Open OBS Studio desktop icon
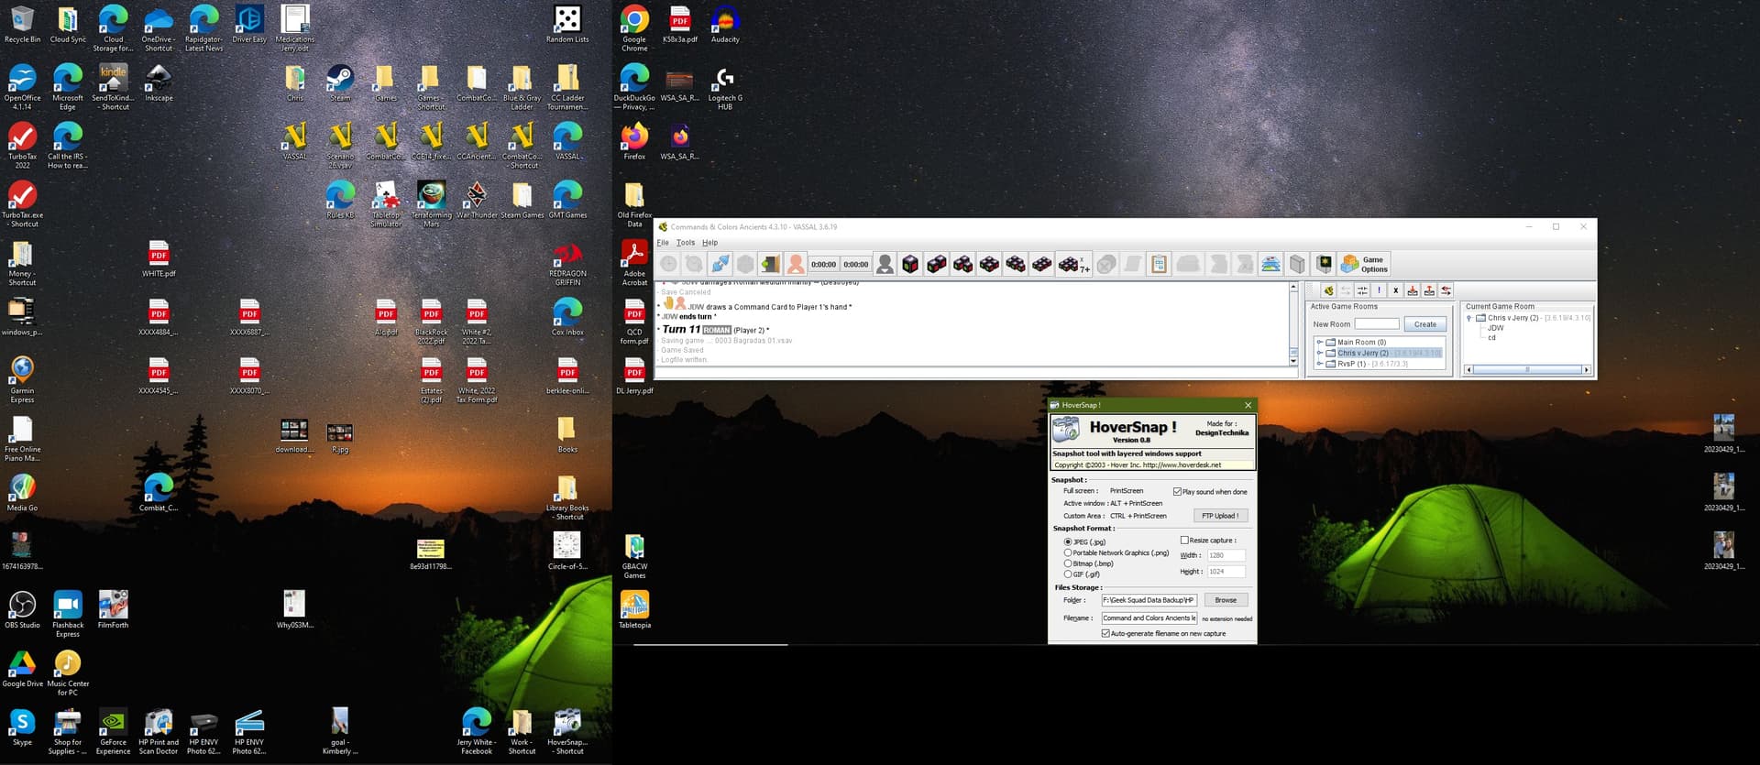Viewport: 1760px width, 765px height. click(x=22, y=610)
